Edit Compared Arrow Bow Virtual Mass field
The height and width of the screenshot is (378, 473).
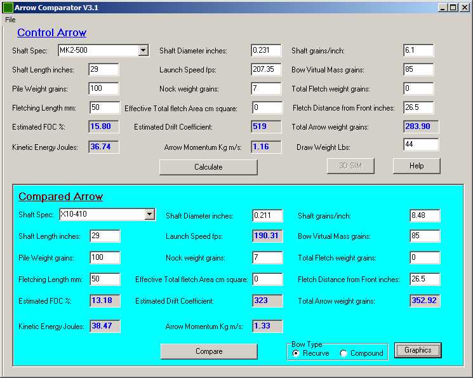point(425,236)
